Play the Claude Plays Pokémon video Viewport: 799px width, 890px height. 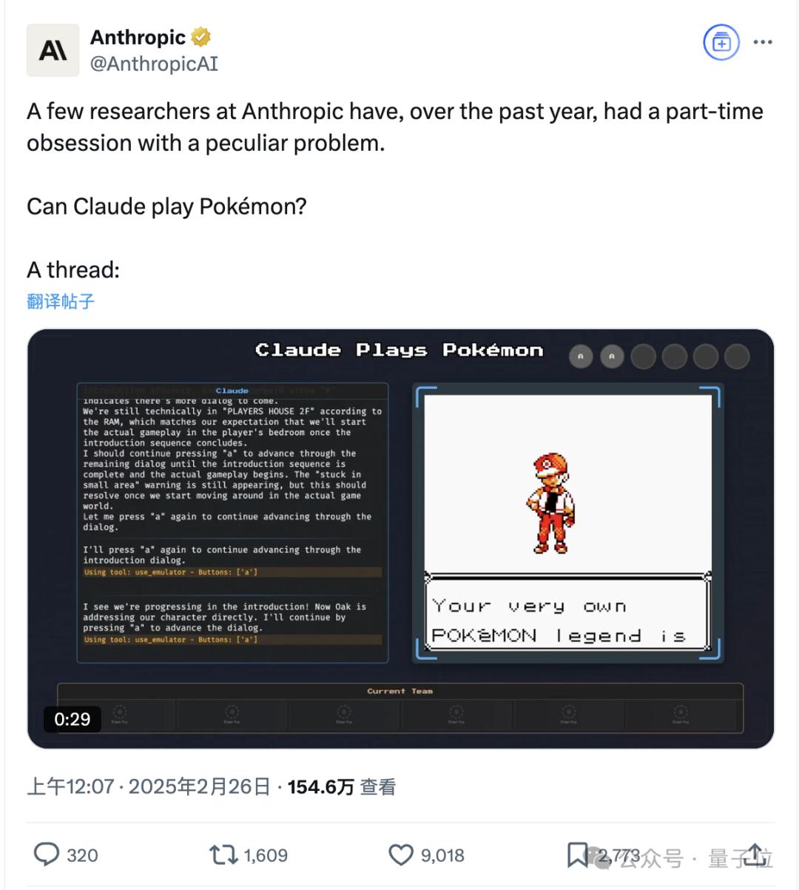400,539
